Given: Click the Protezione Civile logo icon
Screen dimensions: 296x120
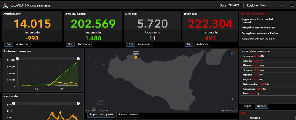Looking at the screenshot, I should (5, 6).
